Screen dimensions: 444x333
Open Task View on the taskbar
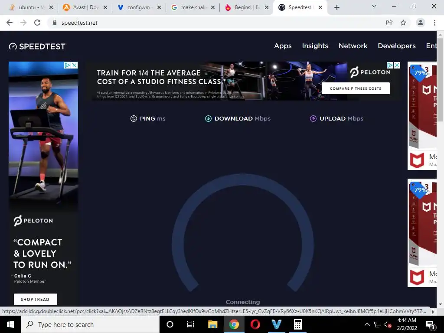coord(191,324)
